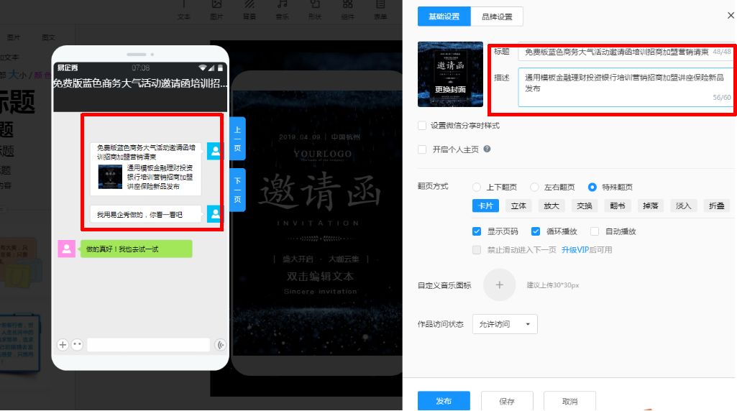Open the 表单 form tool in the toolbar

pyautogui.click(x=380, y=9)
